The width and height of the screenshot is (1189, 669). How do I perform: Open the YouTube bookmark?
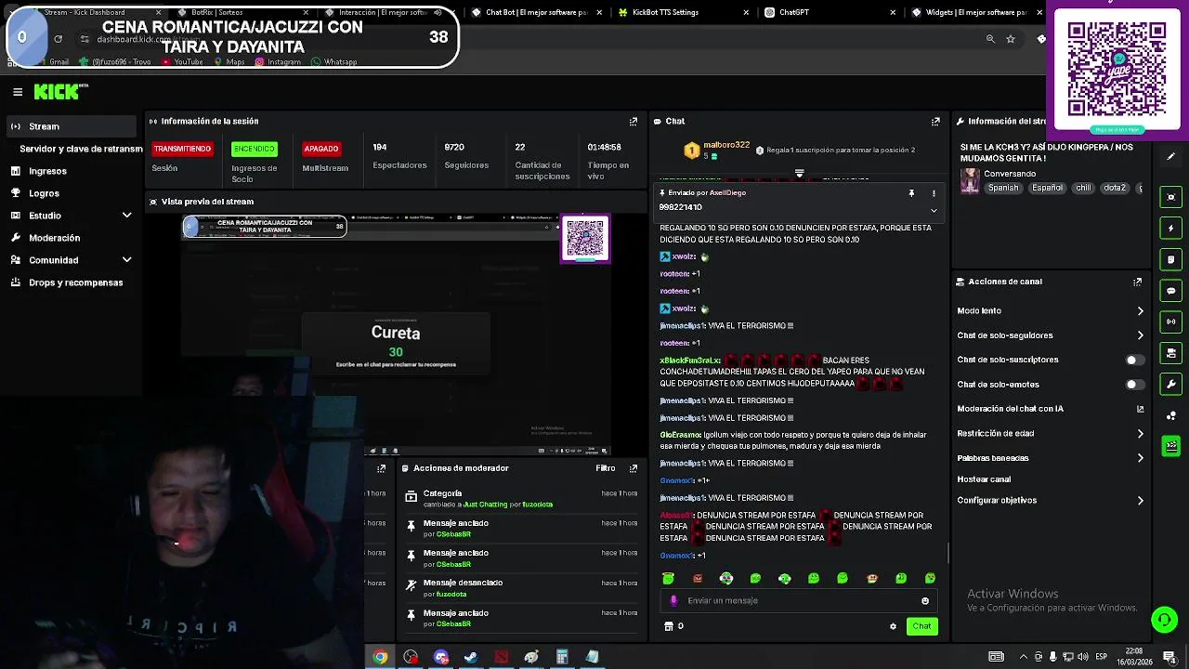click(x=183, y=62)
